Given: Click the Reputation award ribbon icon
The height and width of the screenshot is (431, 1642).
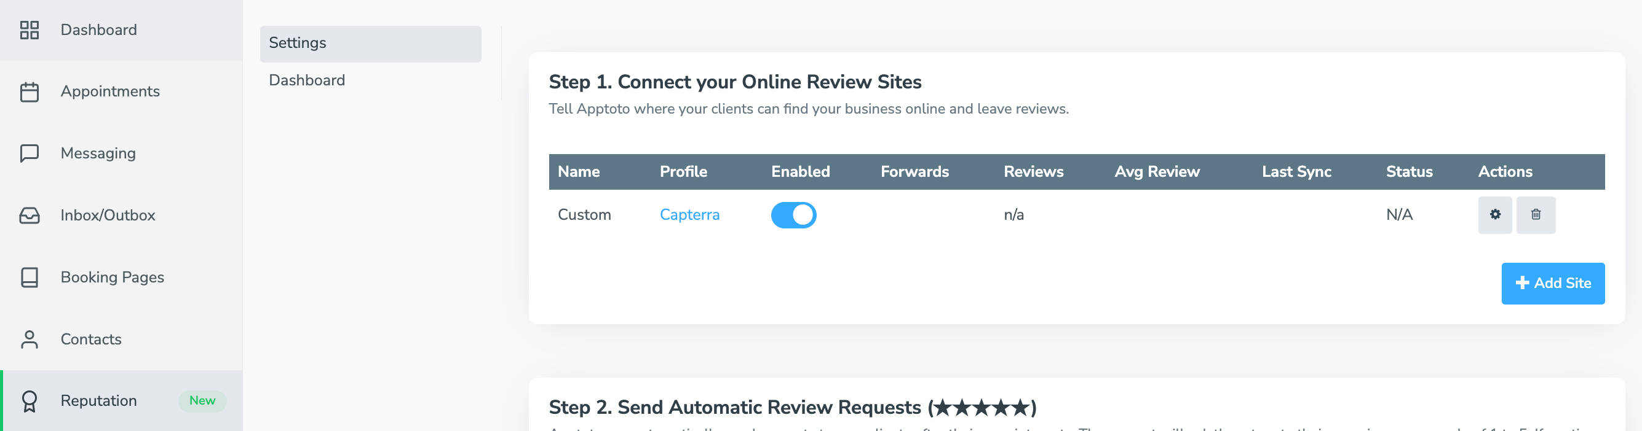Looking at the screenshot, I should click(30, 401).
